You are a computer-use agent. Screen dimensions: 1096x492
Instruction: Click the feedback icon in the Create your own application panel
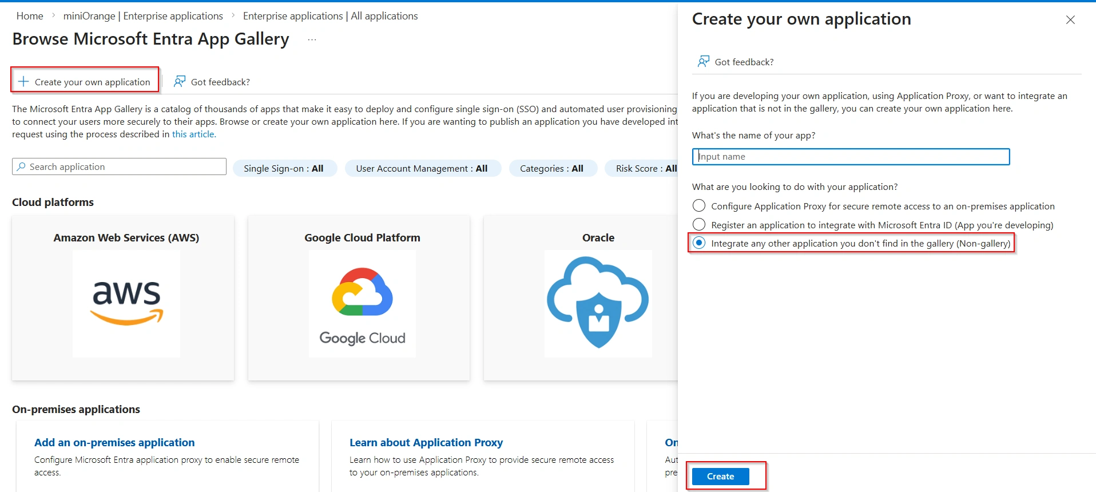(704, 61)
